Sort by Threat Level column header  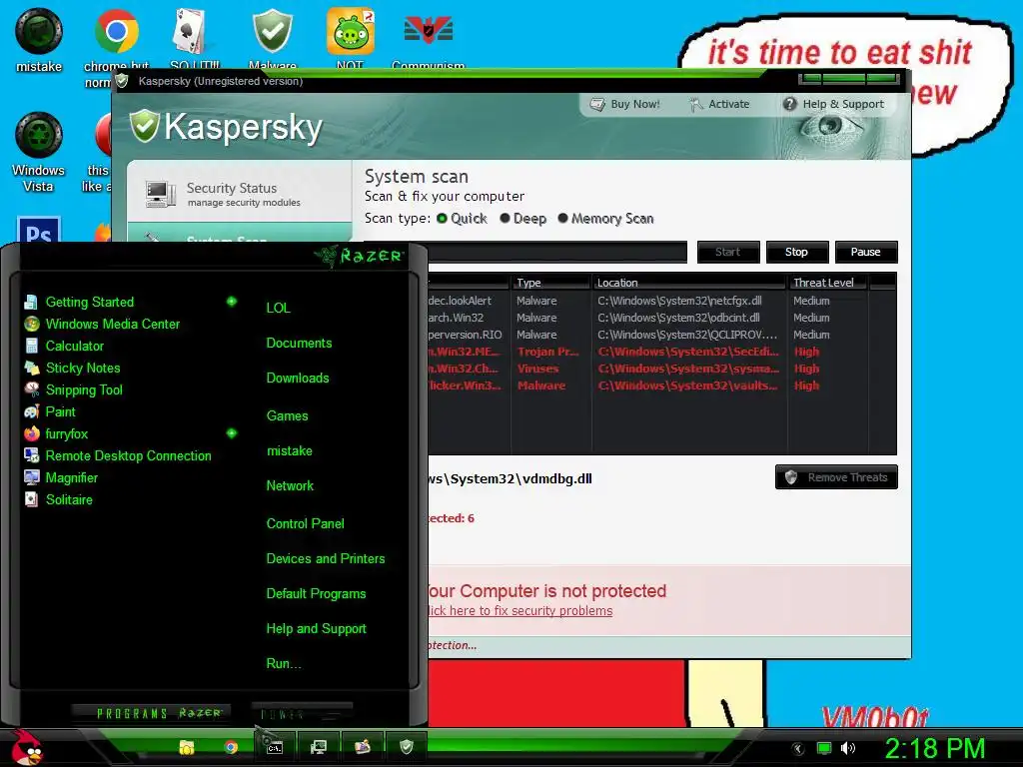(x=827, y=283)
